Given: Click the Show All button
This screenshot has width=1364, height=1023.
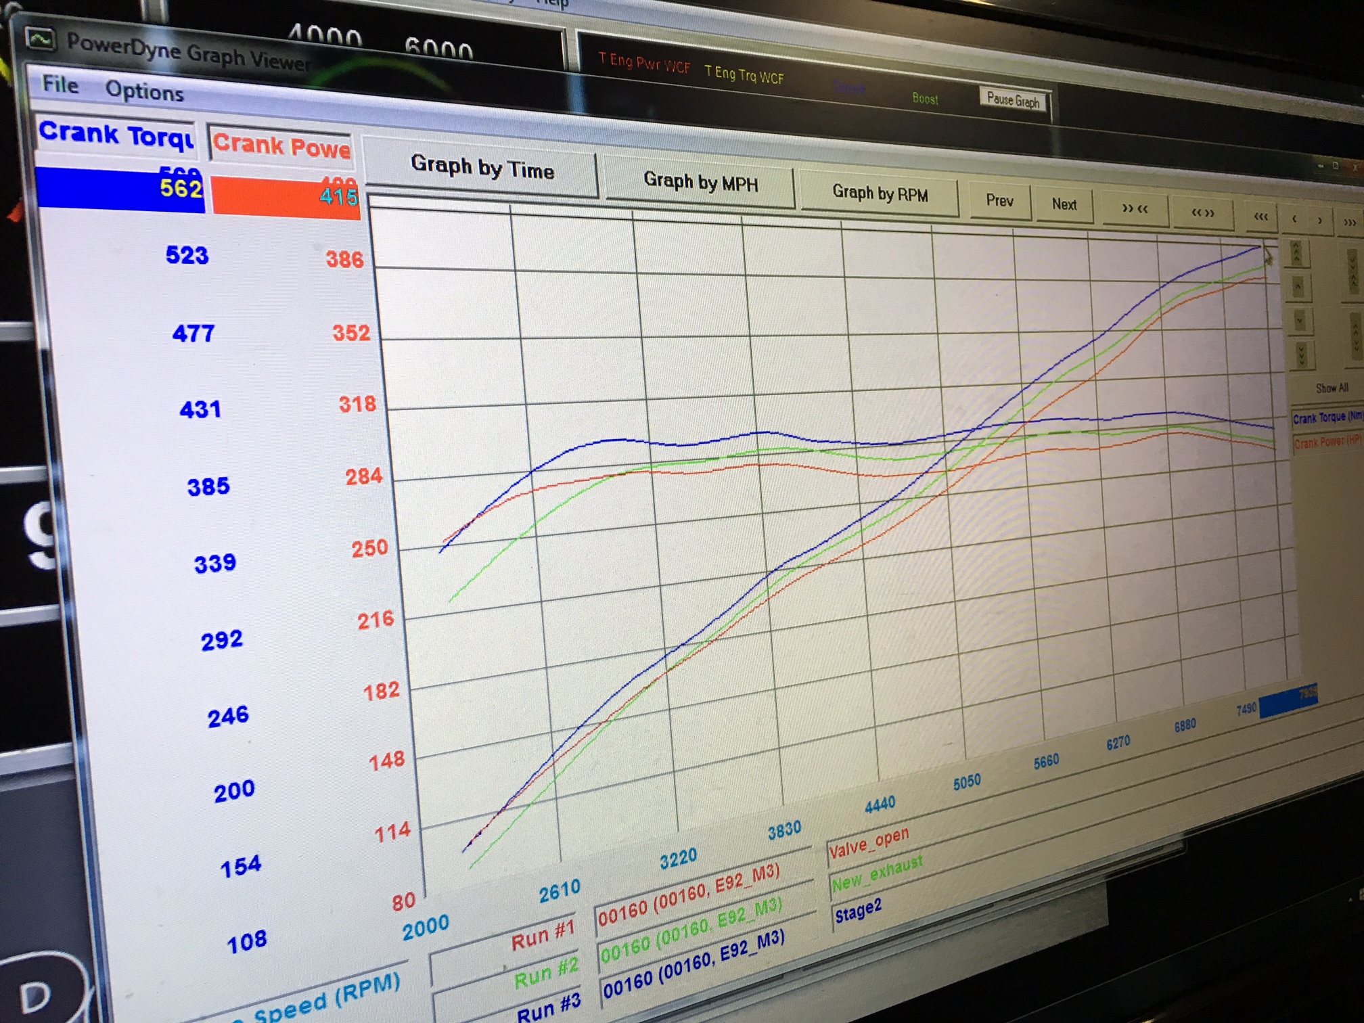Looking at the screenshot, I should coord(1332,388).
